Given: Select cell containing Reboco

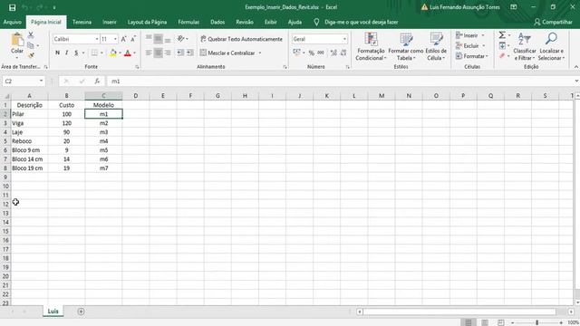Looking at the screenshot, I should coord(30,141).
